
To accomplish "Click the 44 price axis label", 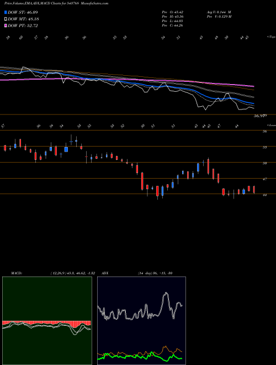I will pos(264,195).
